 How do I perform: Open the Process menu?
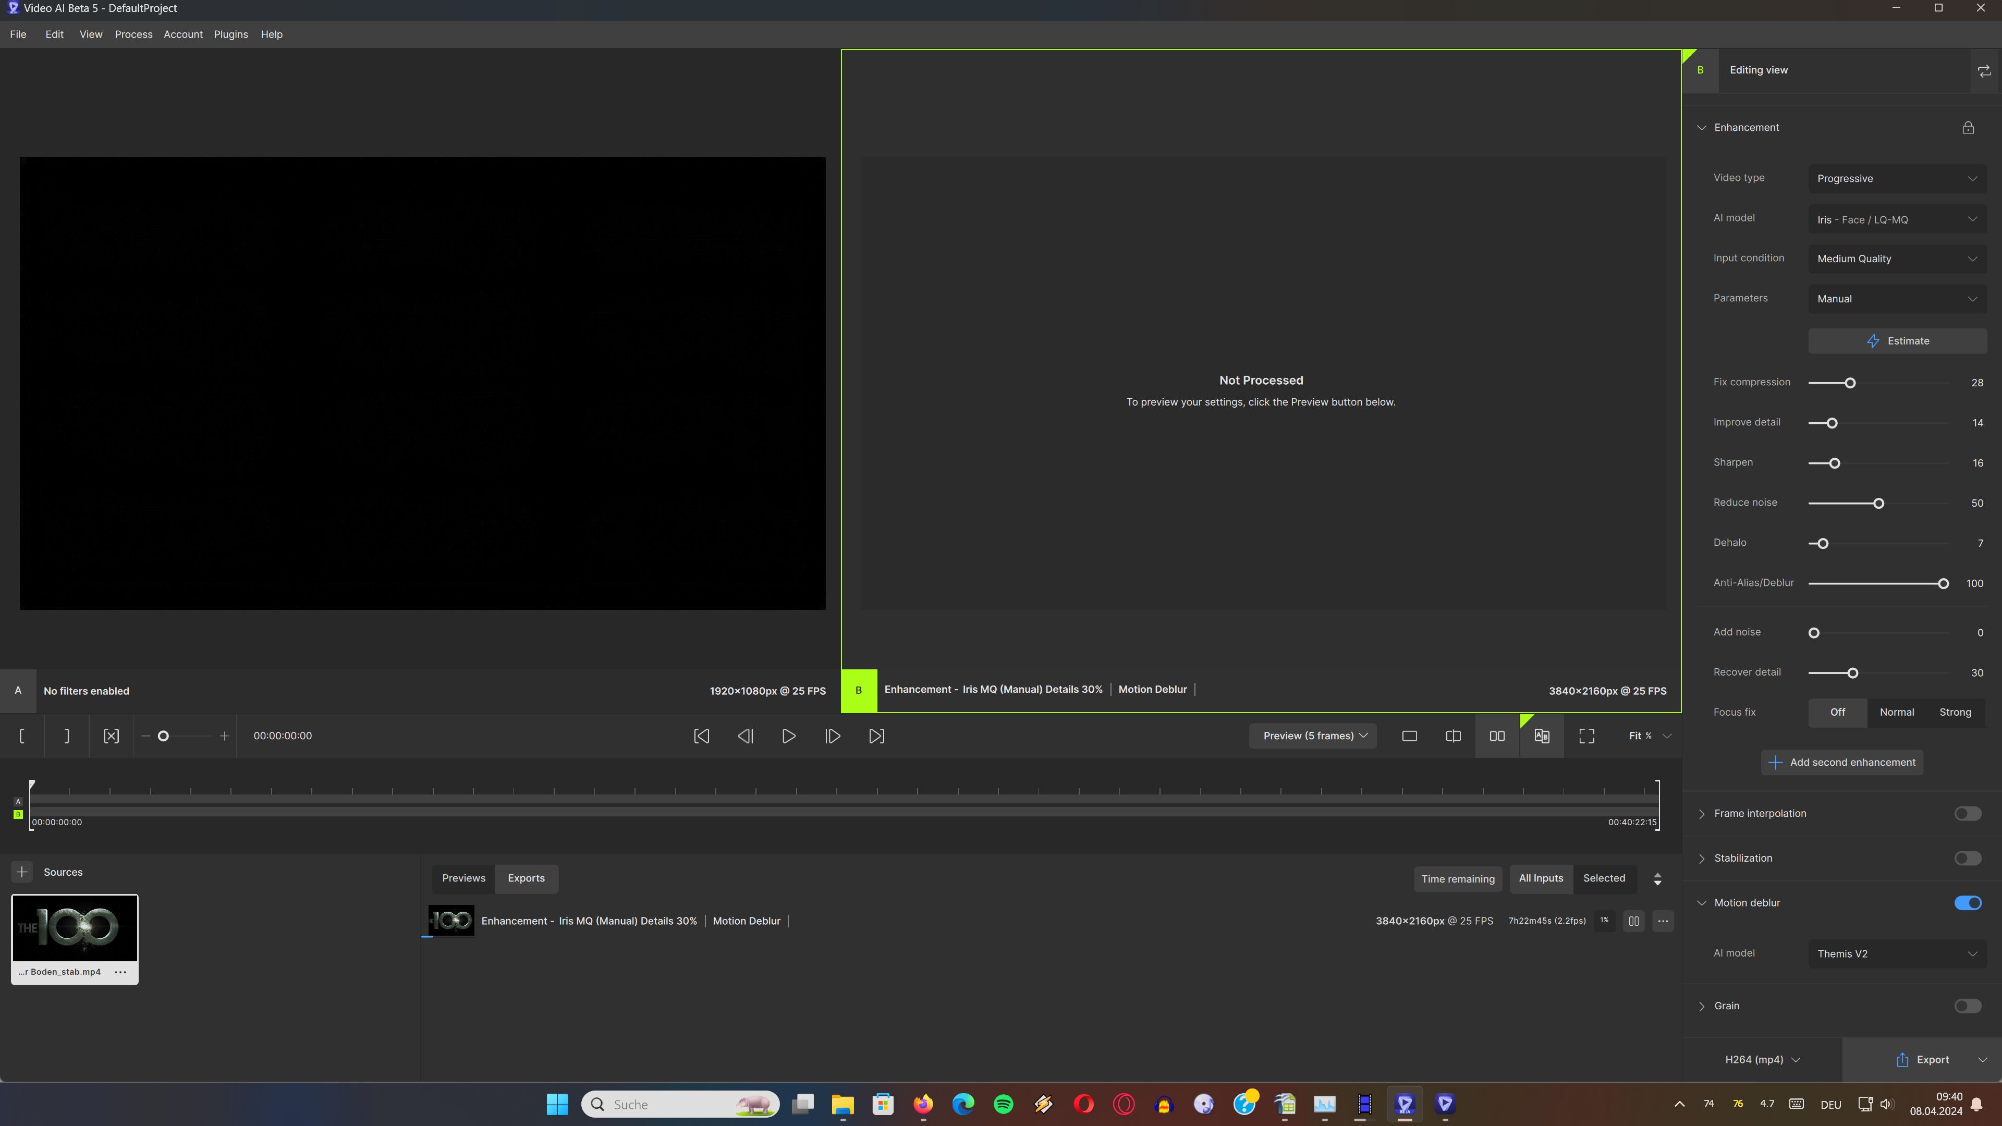pos(133,34)
